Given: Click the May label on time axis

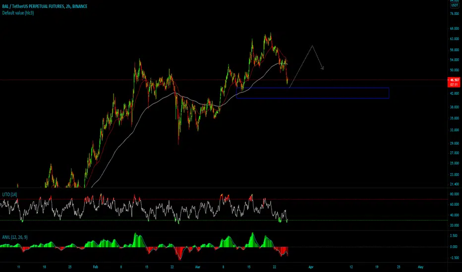Looking at the screenshot, I should coord(420,267).
